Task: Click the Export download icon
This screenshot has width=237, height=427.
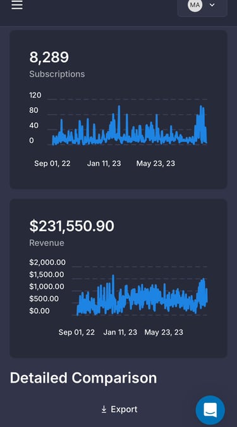Action: pyautogui.click(x=104, y=409)
